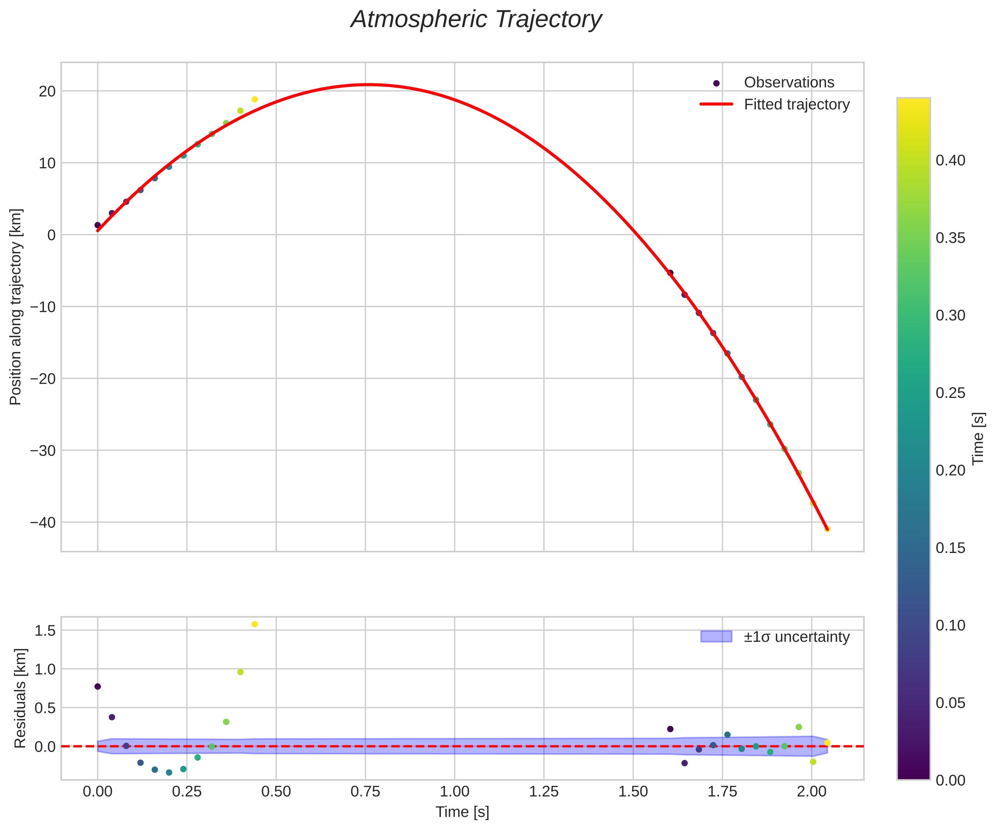Click the dark purple bottom of the colorbar
This screenshot has height=829, width=995.
[913, 774]
